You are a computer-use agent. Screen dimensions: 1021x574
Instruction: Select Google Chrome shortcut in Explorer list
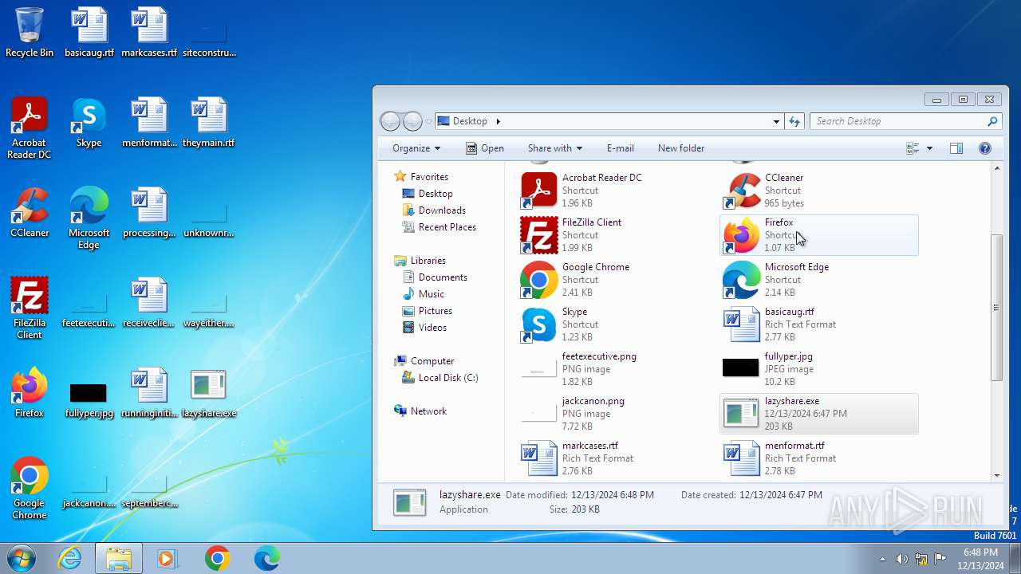click(x=618, y=280)
